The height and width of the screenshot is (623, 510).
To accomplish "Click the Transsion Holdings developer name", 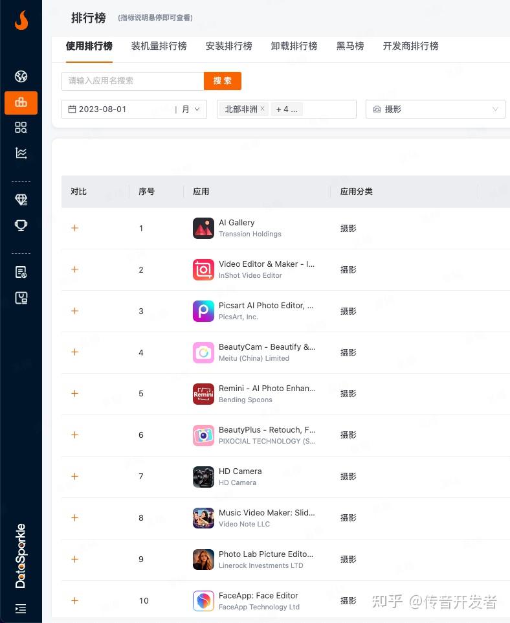I will [x=250, y=234].
